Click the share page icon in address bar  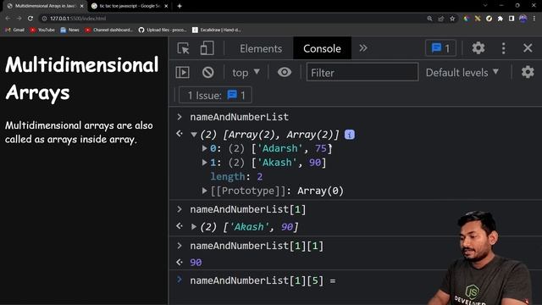coord(440,19)
